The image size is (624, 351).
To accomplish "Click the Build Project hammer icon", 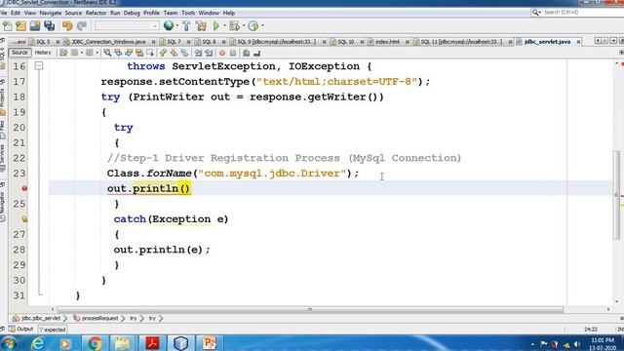I will (186, 26).
